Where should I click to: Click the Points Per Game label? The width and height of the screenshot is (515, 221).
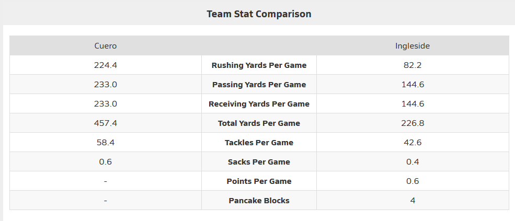pyautogui.click(x=259, y=181)
